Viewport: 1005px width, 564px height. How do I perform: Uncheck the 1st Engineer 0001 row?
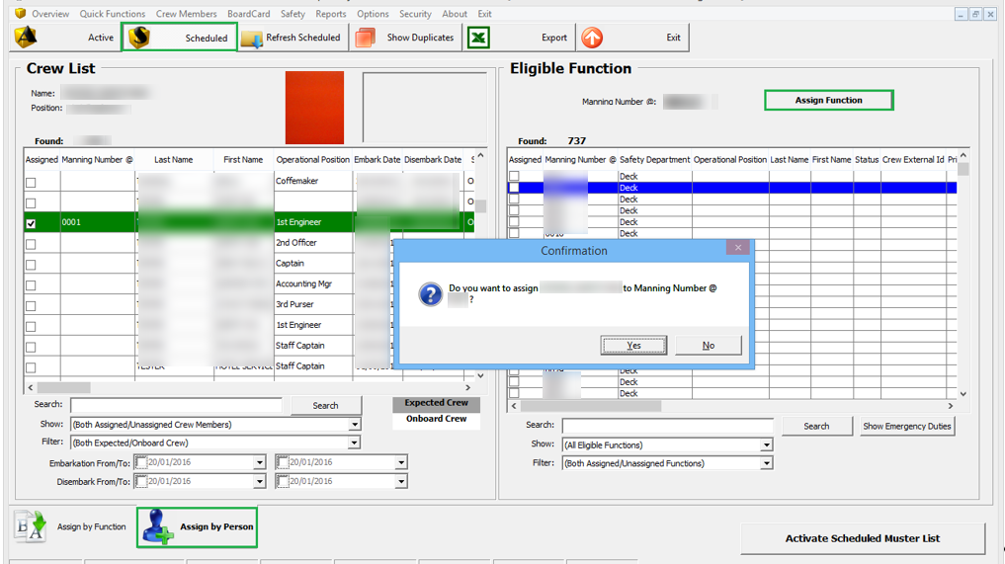click(31, 223)
